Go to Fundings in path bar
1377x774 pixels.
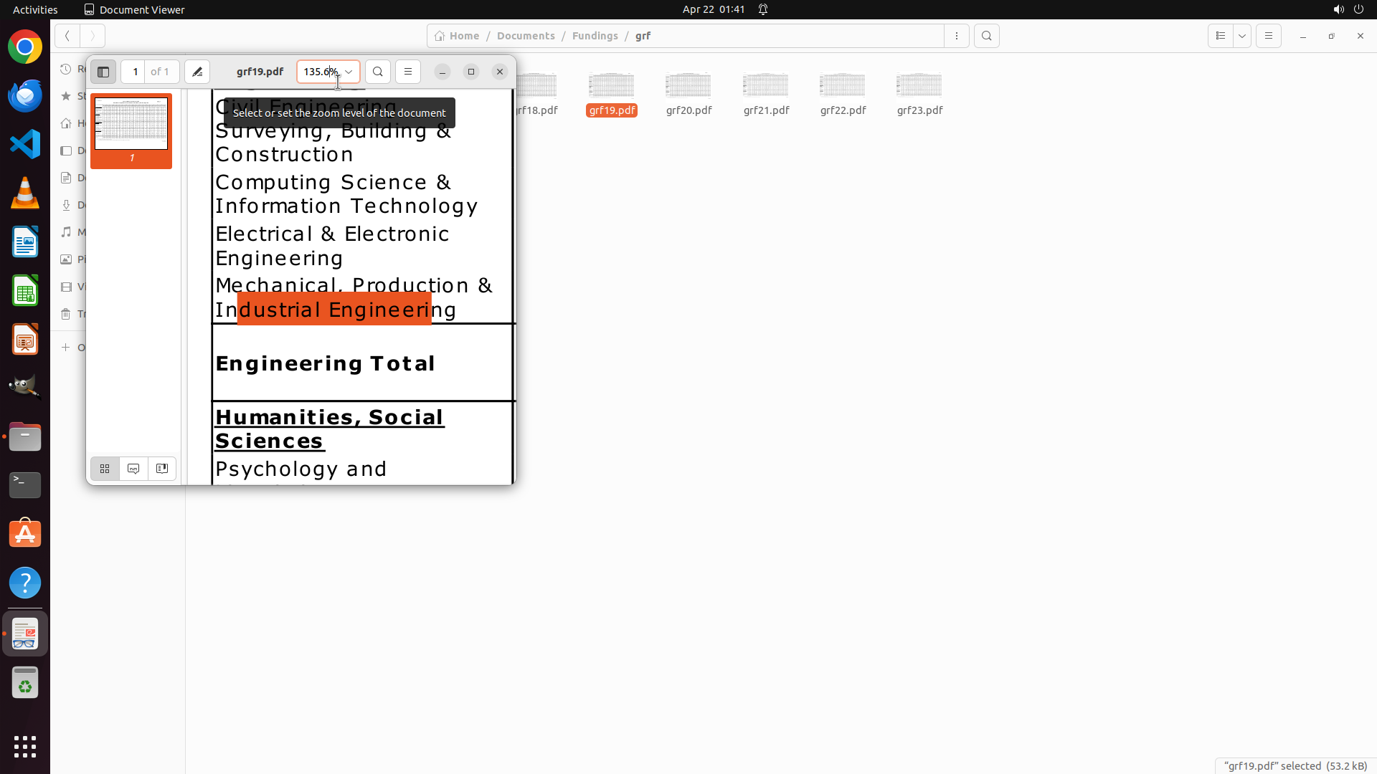tap(595, 36)
